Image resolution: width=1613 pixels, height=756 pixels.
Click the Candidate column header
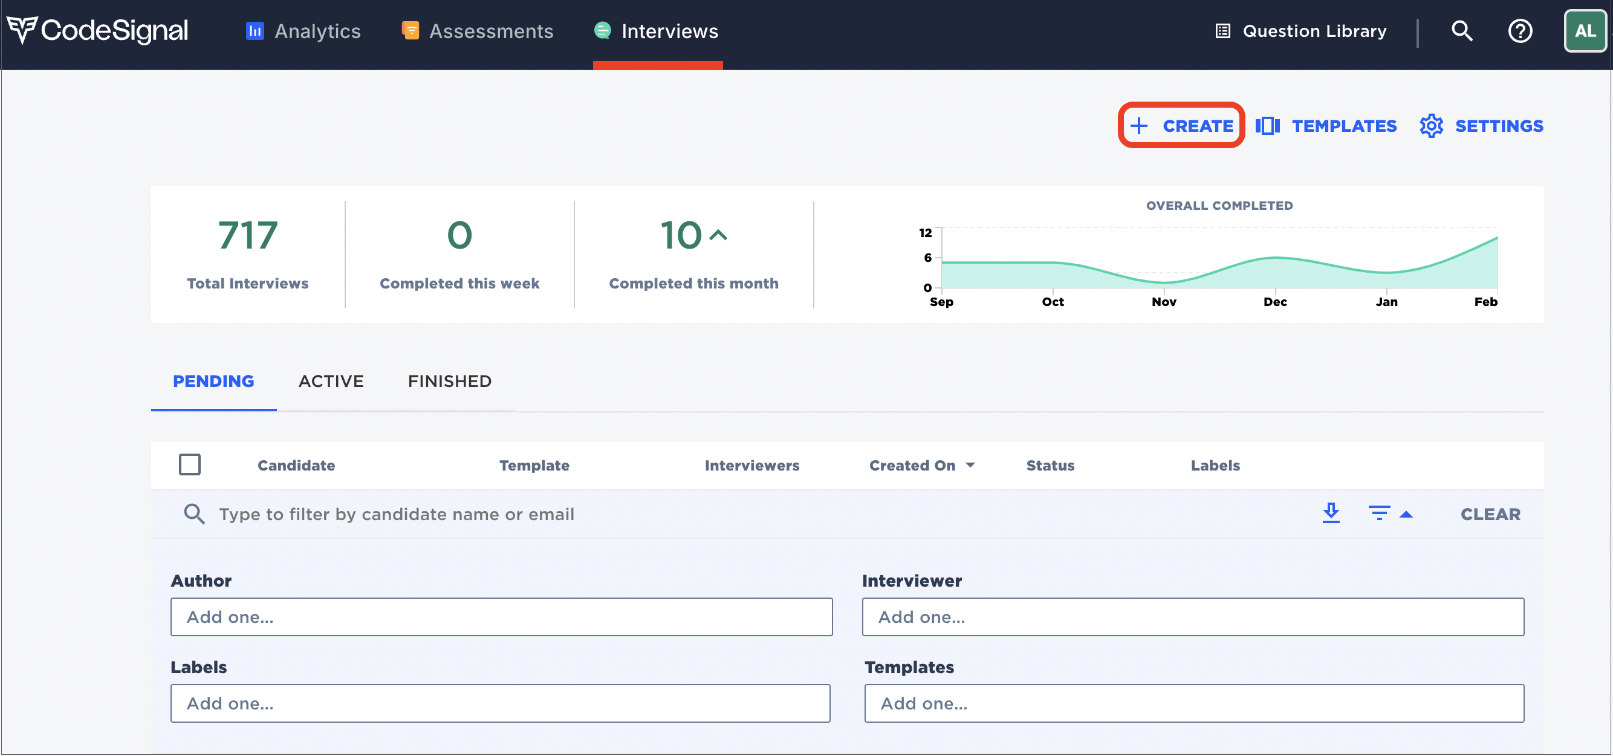click(x=296, y=465)
